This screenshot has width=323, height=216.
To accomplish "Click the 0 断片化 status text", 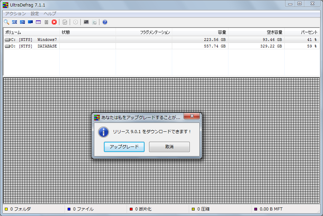I will point(143,209).
